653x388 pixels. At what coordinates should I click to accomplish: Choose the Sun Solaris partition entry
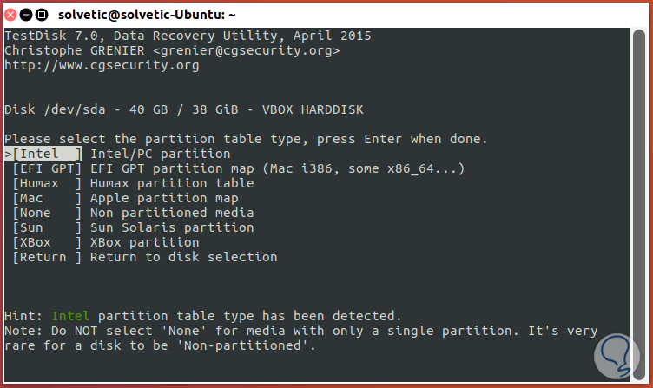[x=47, y=227]
